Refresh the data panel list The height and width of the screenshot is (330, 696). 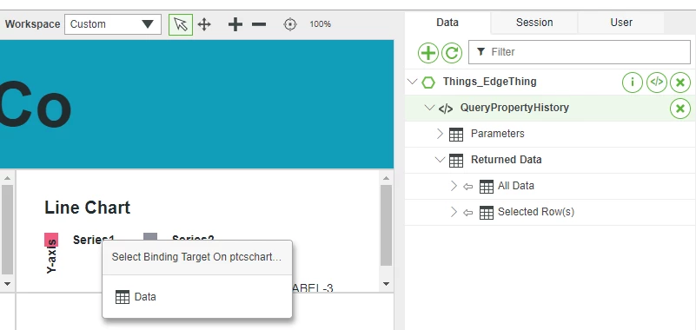[452, 53]
